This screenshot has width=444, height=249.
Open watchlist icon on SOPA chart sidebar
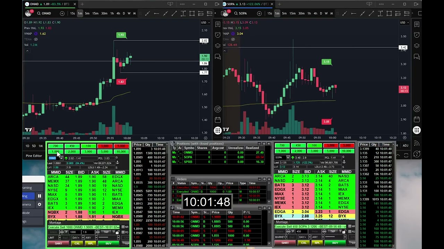click(x=417, y=24)
